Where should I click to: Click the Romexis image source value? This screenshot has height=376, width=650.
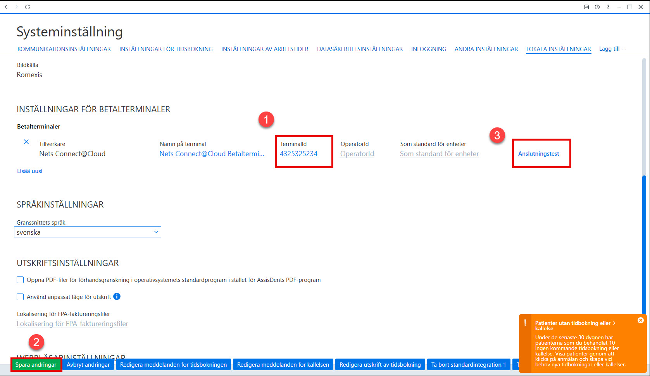29,75
